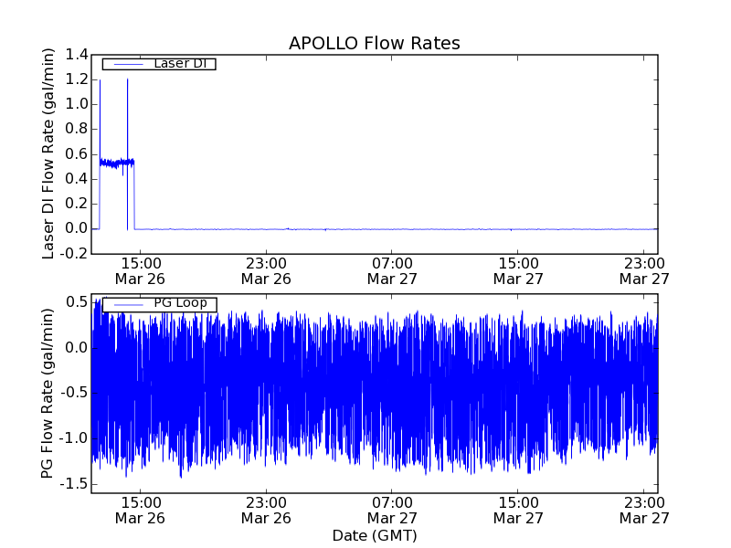Click the 0.2 tick label on the upper plot
Viewport: 731px width, 548px height.
pyautogui.click(x=77, y=204)
